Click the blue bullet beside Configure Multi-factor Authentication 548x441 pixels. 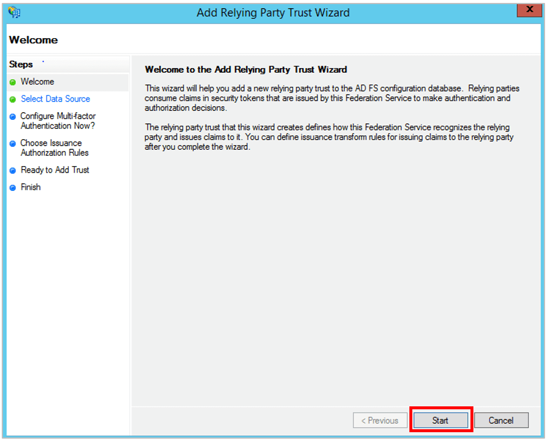[12, 117]
